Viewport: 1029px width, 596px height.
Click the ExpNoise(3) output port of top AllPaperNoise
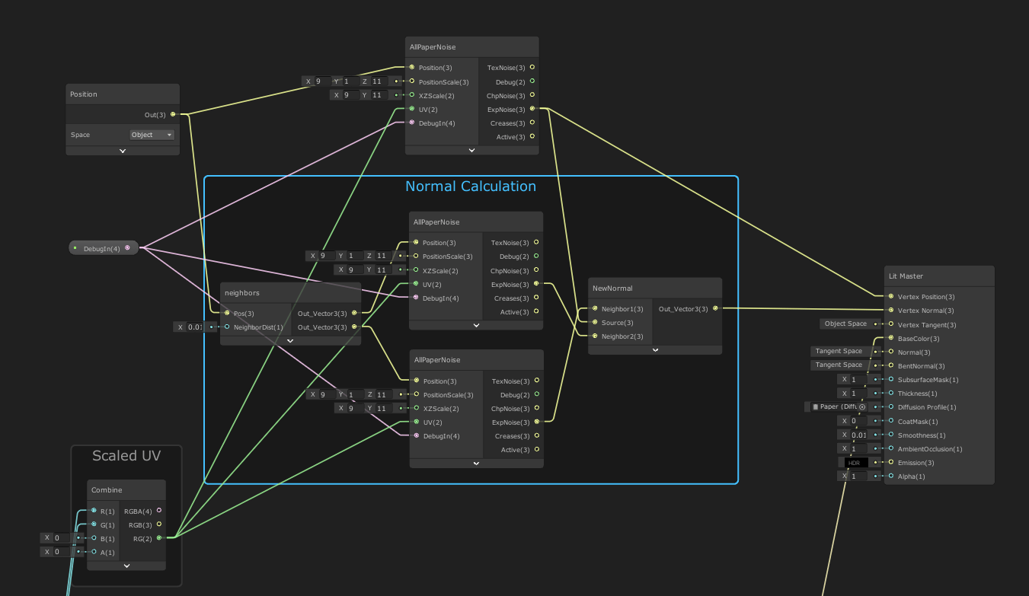(x=532, y=109)
